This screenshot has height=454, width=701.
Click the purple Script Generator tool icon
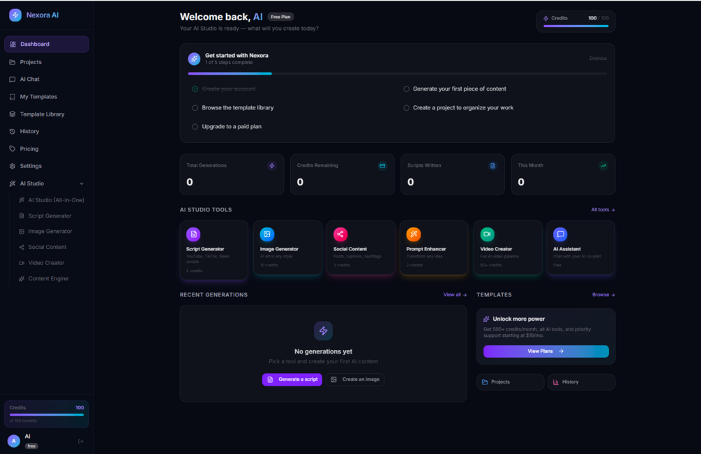coord(193,234)
